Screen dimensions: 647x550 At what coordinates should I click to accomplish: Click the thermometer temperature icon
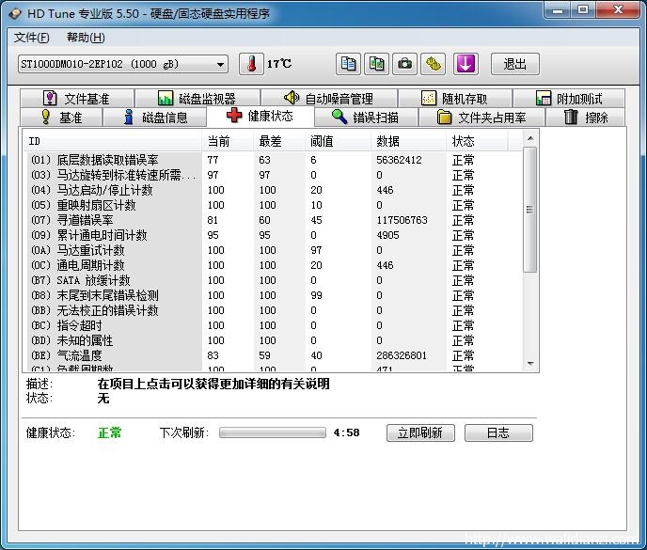click(251, 64)
